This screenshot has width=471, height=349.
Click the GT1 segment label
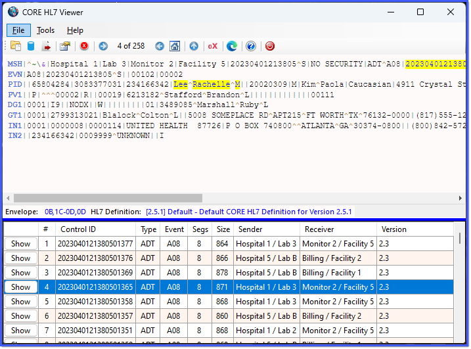click(x=15, y=115)
